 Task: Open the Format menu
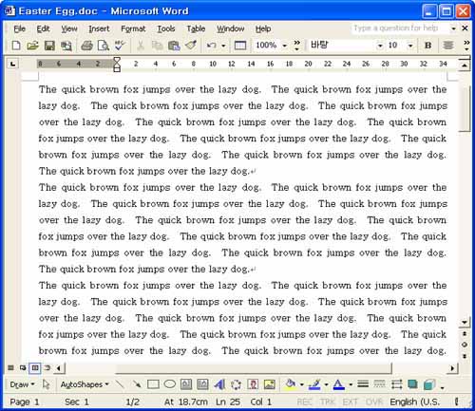(133, 28)
